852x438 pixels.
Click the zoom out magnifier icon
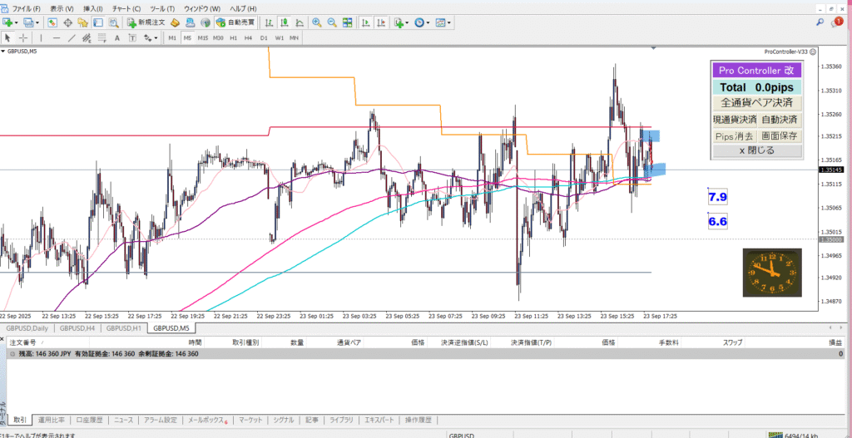pyautogui.click(x=332, y=22)
